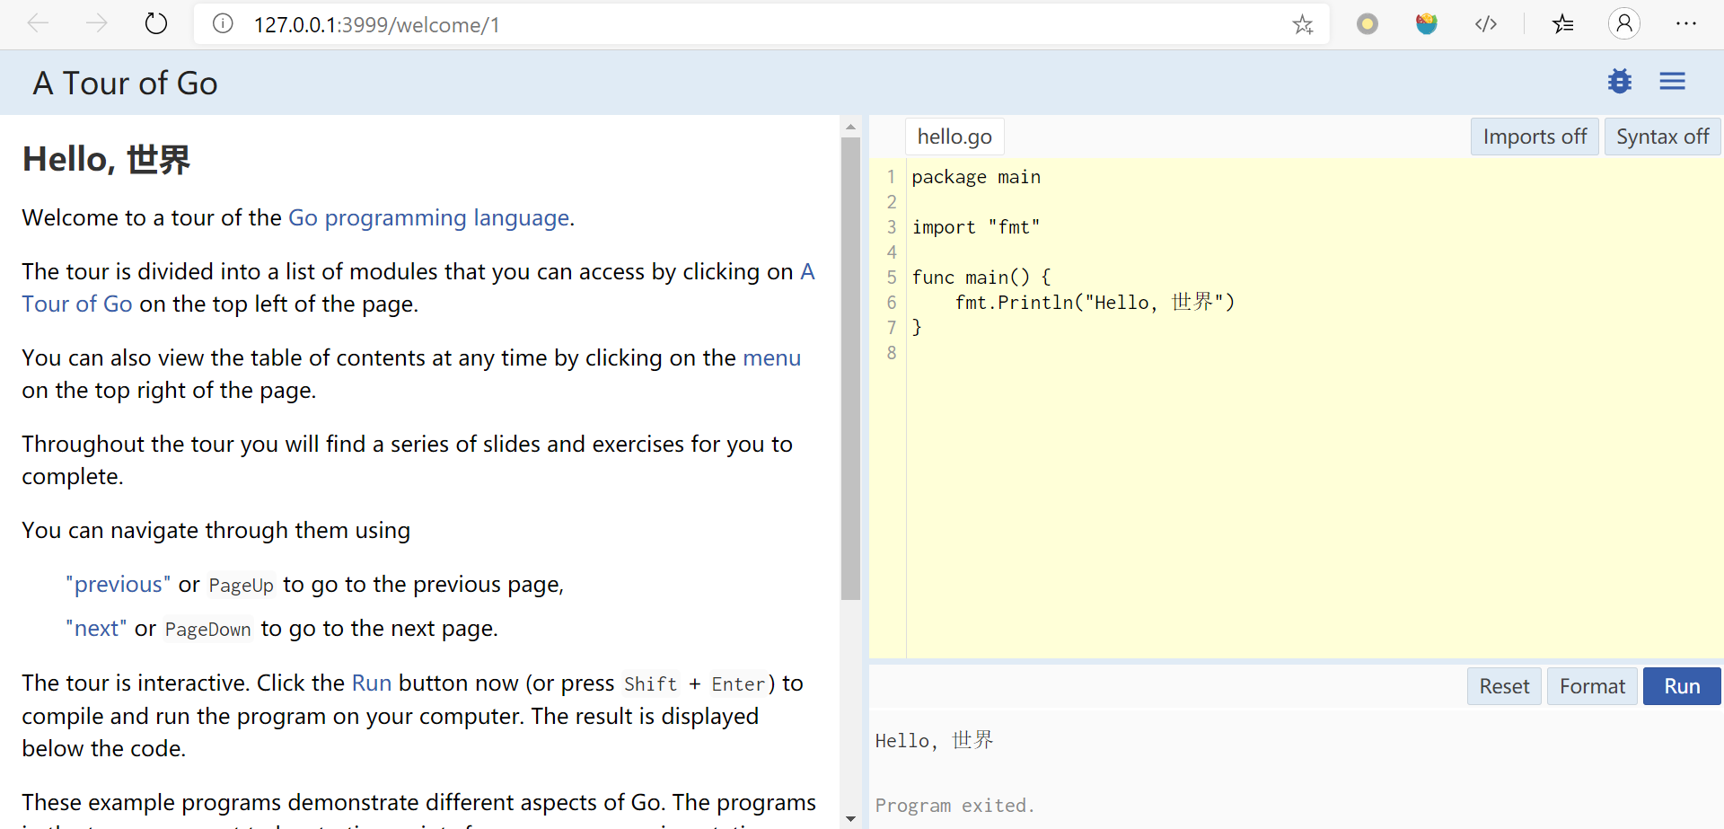Add this page to favorites with the star icon

[1303, 24]
